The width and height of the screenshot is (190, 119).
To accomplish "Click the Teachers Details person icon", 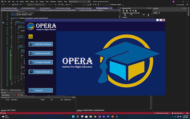I will tap(31, 62).
